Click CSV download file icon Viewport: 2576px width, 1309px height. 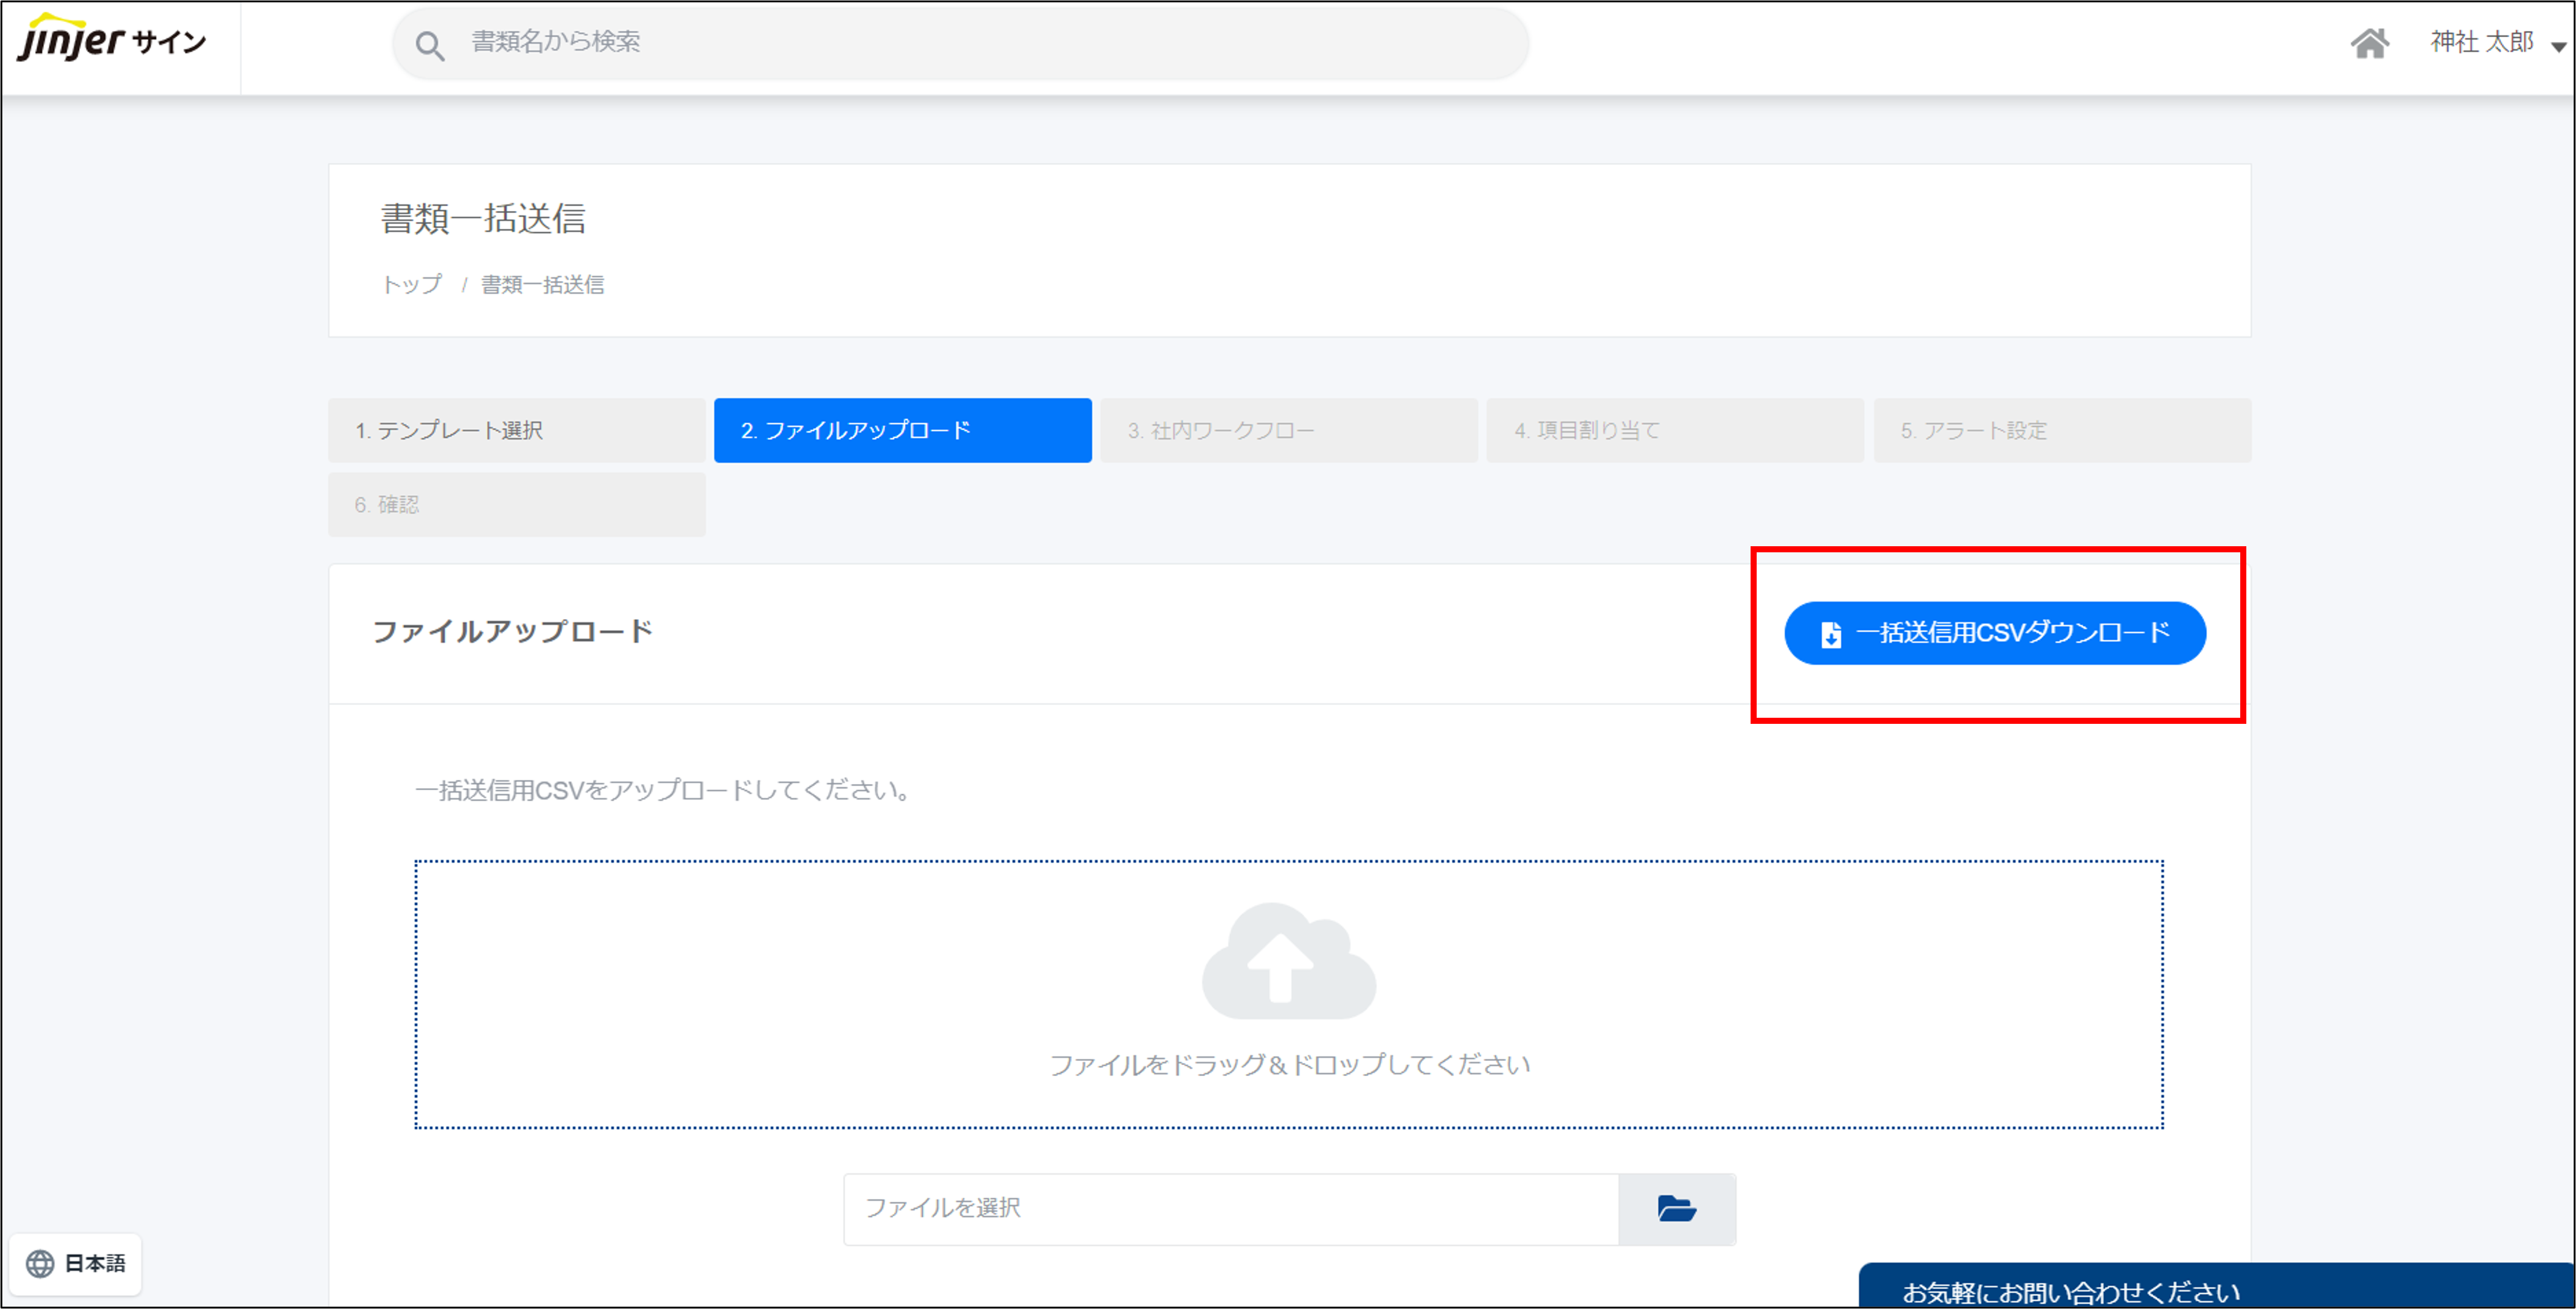(x=1830, y=634)
